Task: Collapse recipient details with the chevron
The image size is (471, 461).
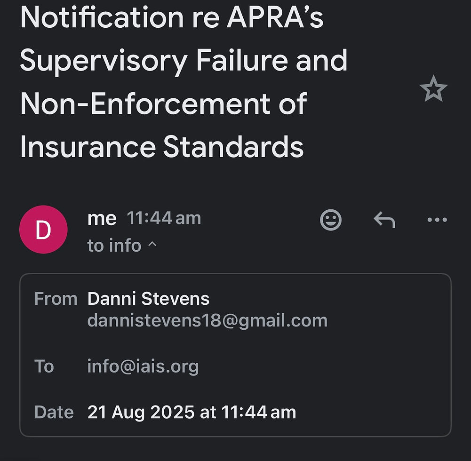Action: click(152, 245)
